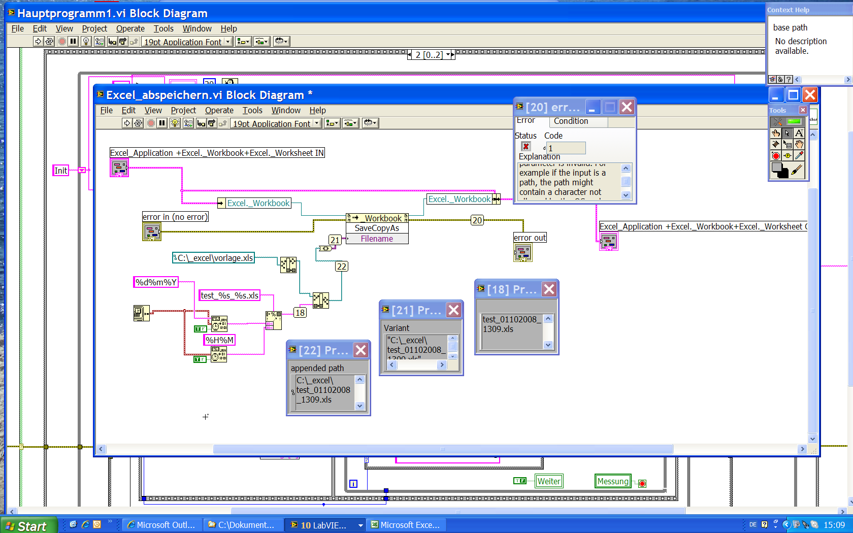Screen dimensions: 853x533
Task: Click the gray foreground color swatch
Action: (776, 167)
